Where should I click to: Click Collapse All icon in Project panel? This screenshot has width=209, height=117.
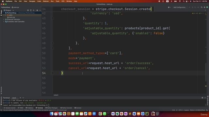click(34, 10)
